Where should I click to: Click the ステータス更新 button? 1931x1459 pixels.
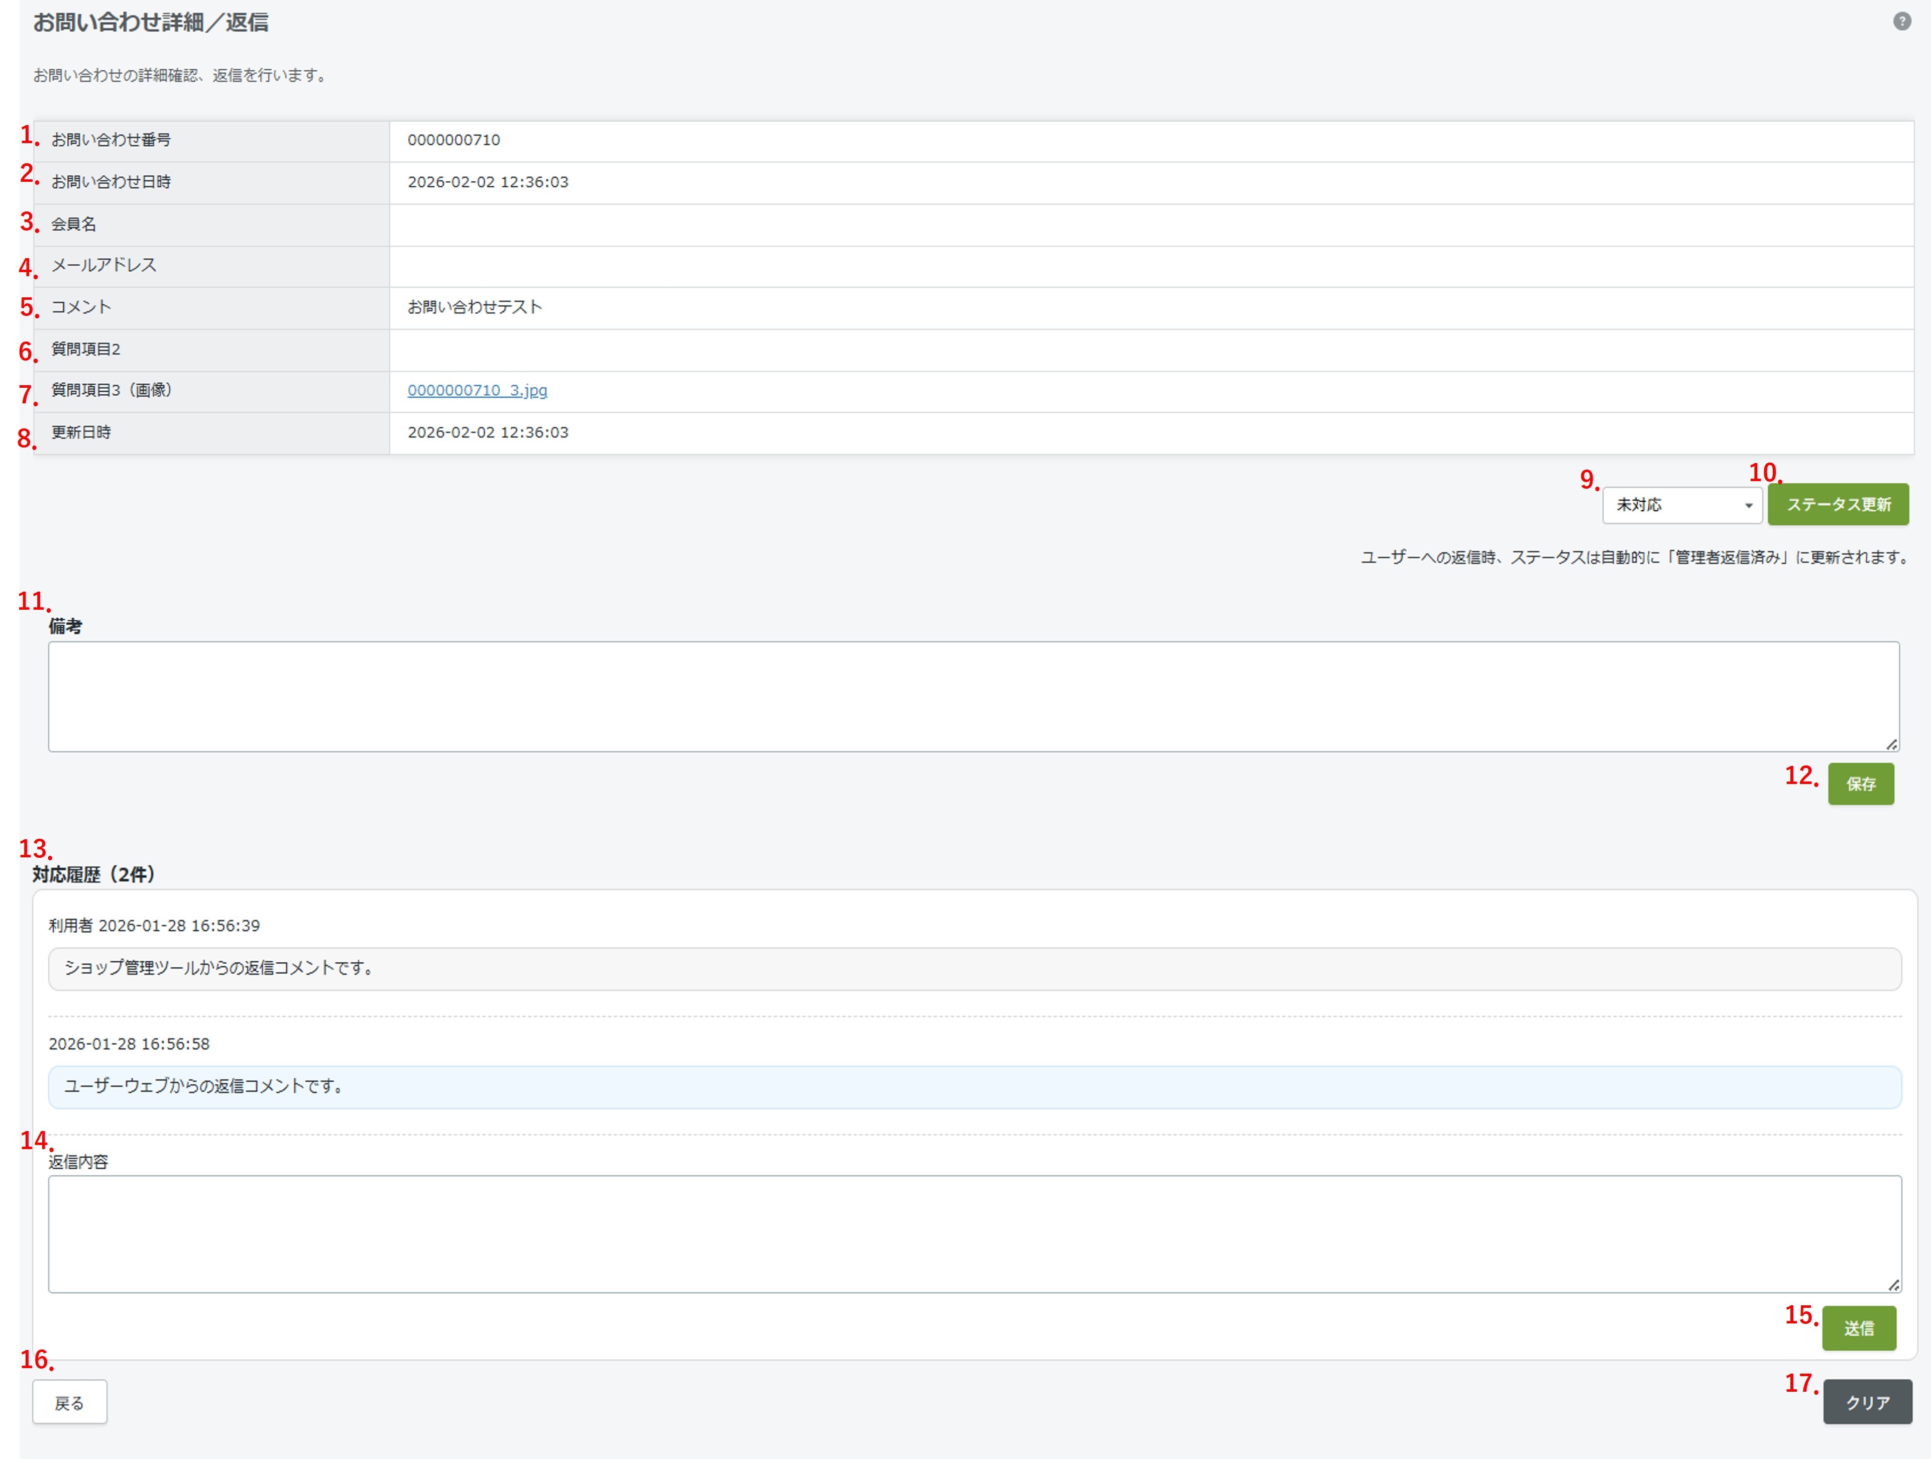[1838, 505]
